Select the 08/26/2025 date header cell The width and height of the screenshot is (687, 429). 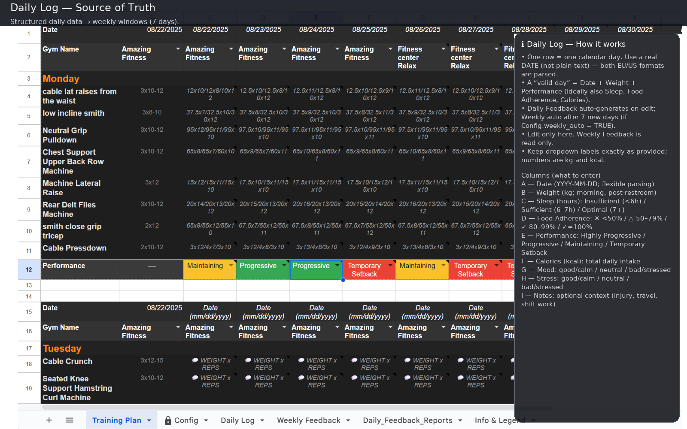[423, 34]
